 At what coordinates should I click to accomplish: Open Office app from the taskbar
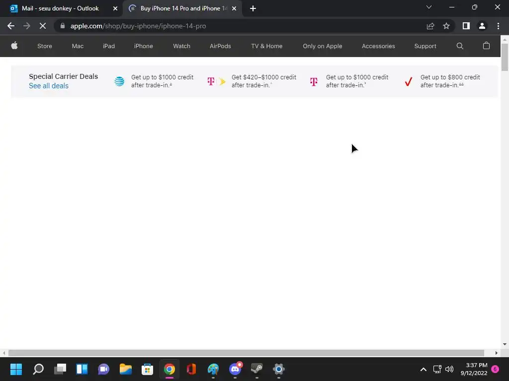click(x=191, y=369)
